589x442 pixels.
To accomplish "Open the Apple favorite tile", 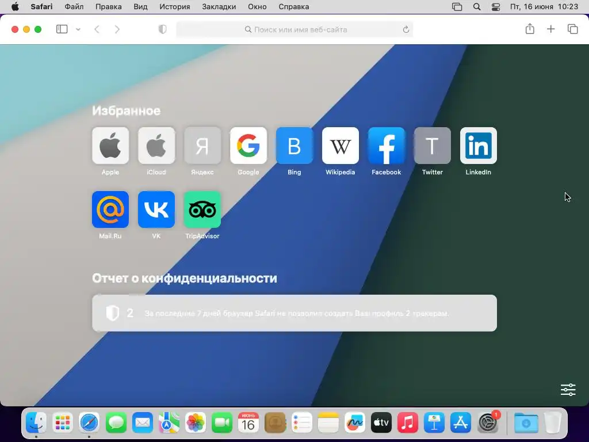I will pyautogui.click(x=110, y=146).
